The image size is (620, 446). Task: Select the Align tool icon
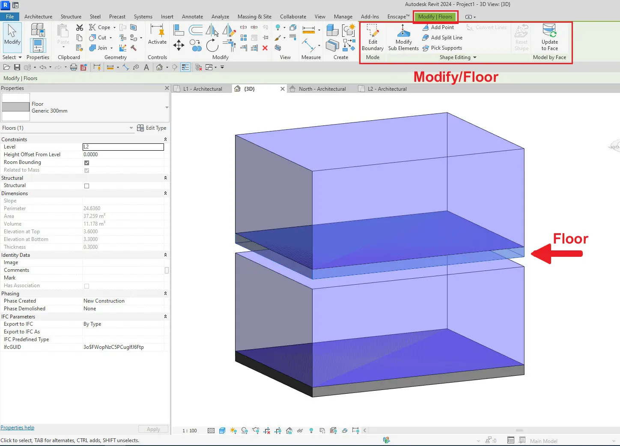click(x=179, y=30)
